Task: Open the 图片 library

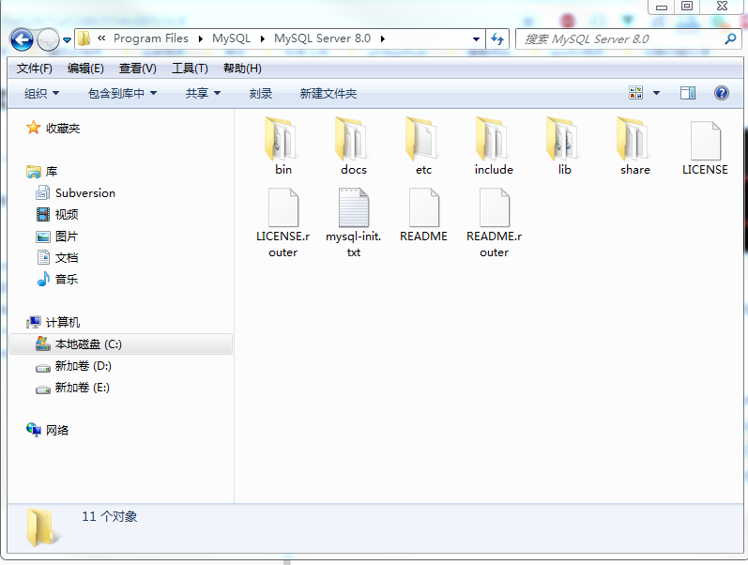Action: pos(57,237)
